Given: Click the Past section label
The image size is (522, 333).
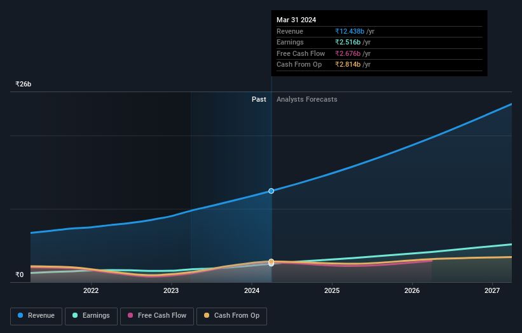Looking at the screenshot, I should (259, 100).
